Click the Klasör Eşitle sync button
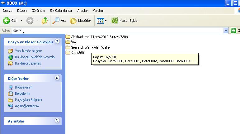This screenshot has width=240, height=134. click(x=124, y=21)
